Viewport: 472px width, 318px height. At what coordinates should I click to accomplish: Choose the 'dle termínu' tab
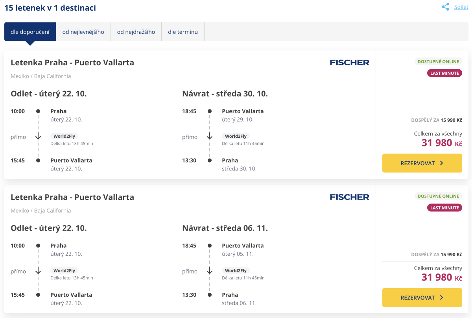click(x=183, y=32)
